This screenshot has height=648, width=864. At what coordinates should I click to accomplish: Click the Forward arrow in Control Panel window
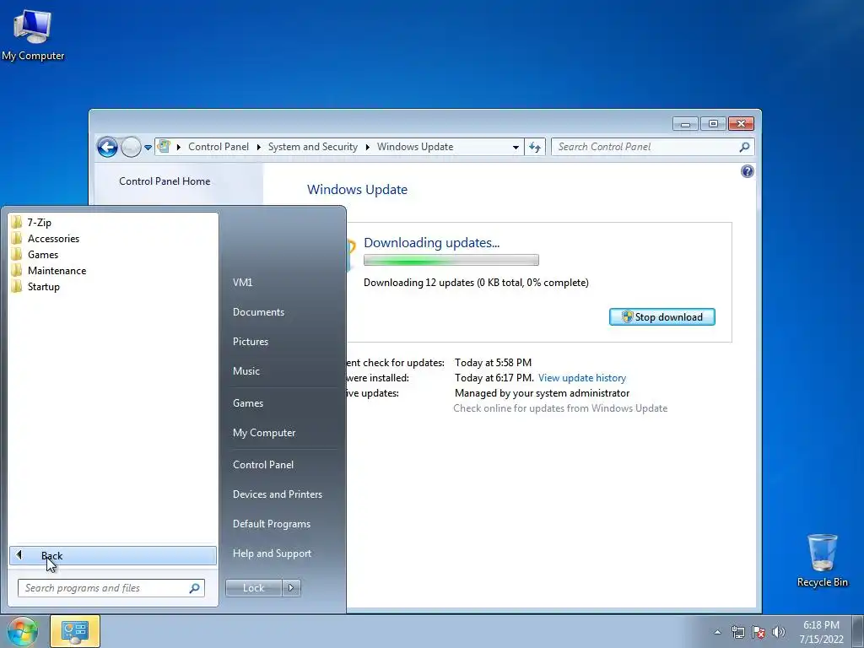point(131,147)
